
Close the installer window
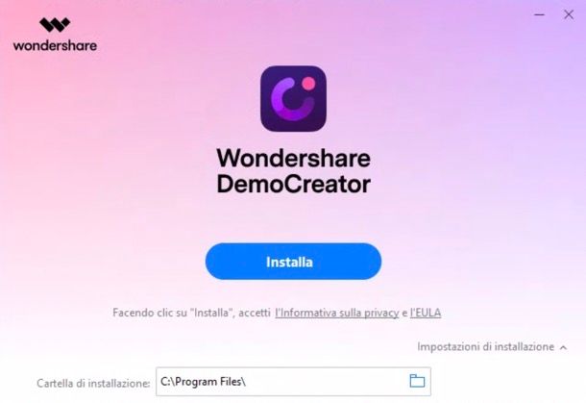coord(569,15)
